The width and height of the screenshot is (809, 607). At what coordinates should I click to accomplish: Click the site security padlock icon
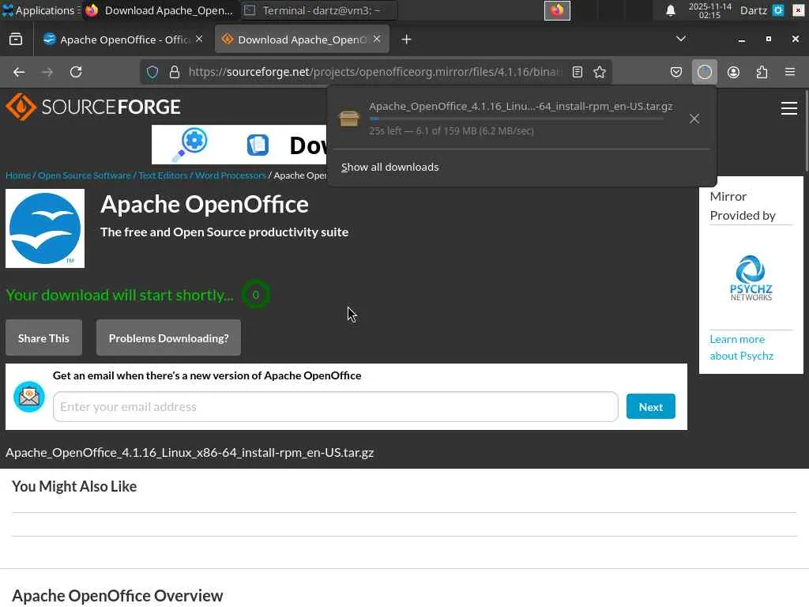tap(175, 72)
